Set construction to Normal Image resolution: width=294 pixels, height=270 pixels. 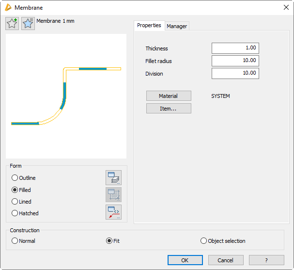pyautogui.click(x=15, y=241)
